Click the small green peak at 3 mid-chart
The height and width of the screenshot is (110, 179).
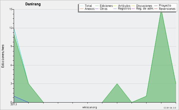coord(117,84)
